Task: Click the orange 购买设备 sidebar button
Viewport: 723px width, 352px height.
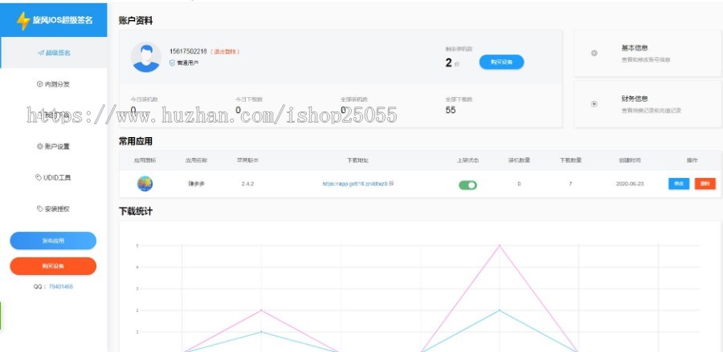Action: pyautogui.click(x=53, y=266)
